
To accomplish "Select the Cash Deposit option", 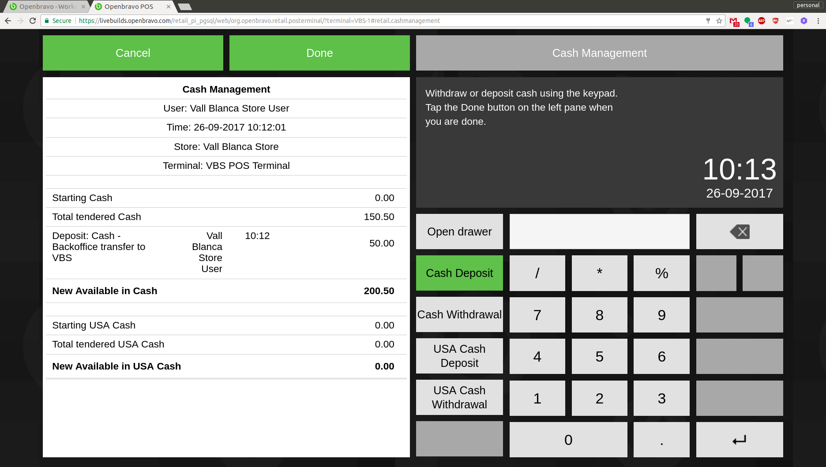I will [x=459, y=273].
